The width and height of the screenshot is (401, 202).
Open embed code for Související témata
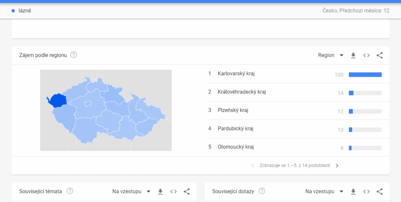pos(173,191)
